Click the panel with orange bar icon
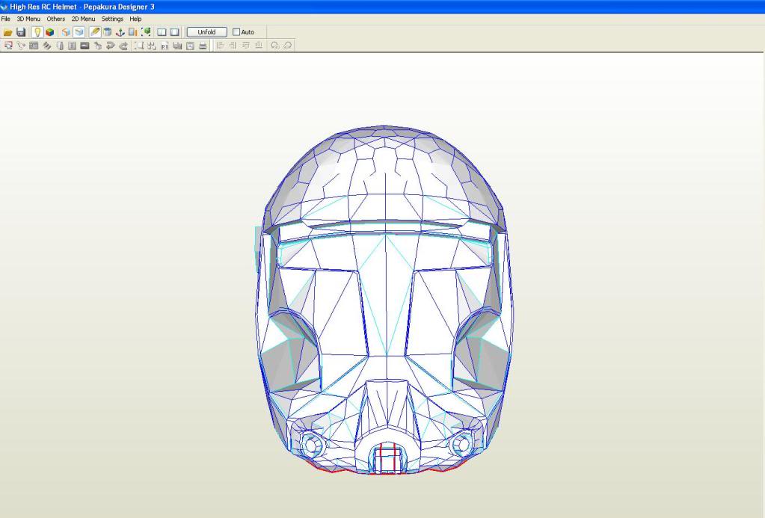 [132, 32]
